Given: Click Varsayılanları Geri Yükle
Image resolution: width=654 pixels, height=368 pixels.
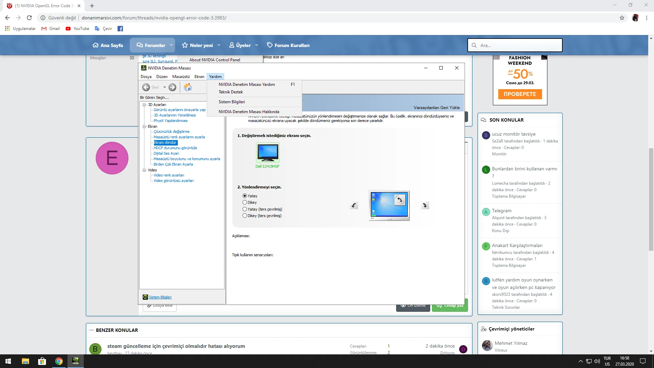Looking at the screenshot, I should point(437,108).
